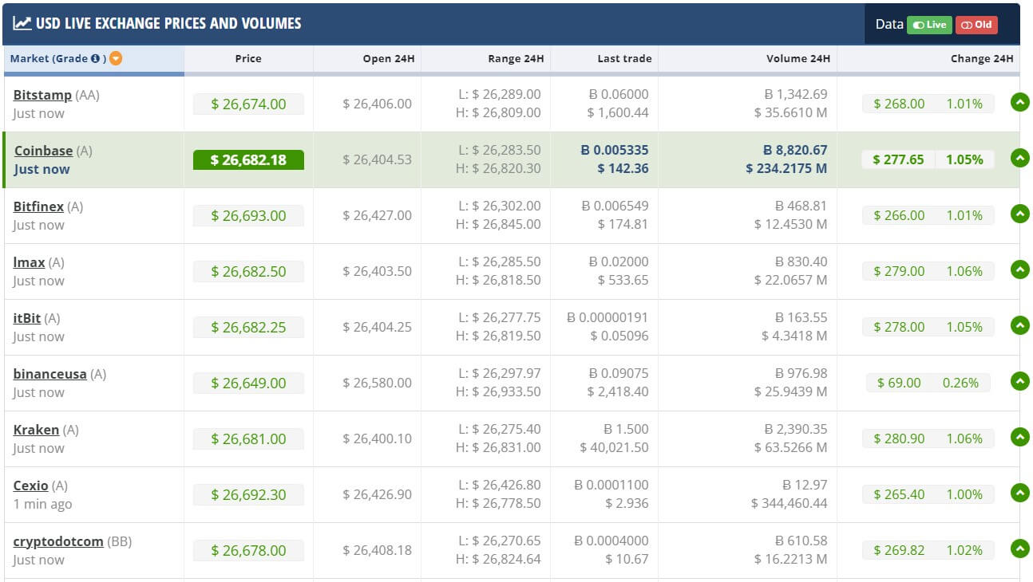Open the Bitstamp market link
The height and width of the screenshot is (582, 1033).
click(x=42, y=95)
